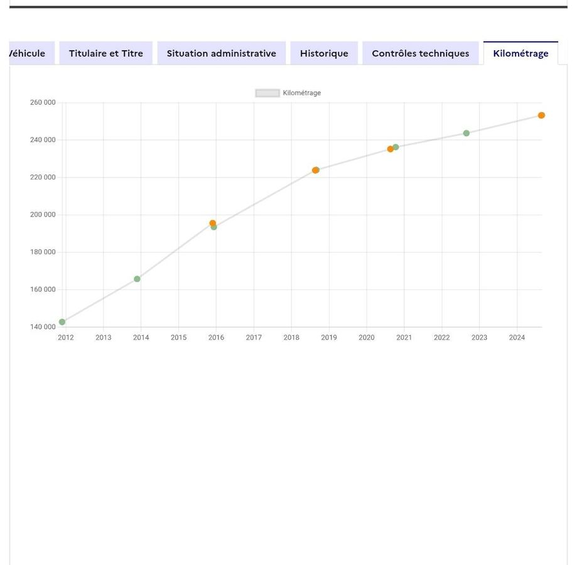Open the partially visible Véhicule tab
Image resolution: width=577 pixels, height=565 pixels.
pyautogui.click(x=31, y=53)
